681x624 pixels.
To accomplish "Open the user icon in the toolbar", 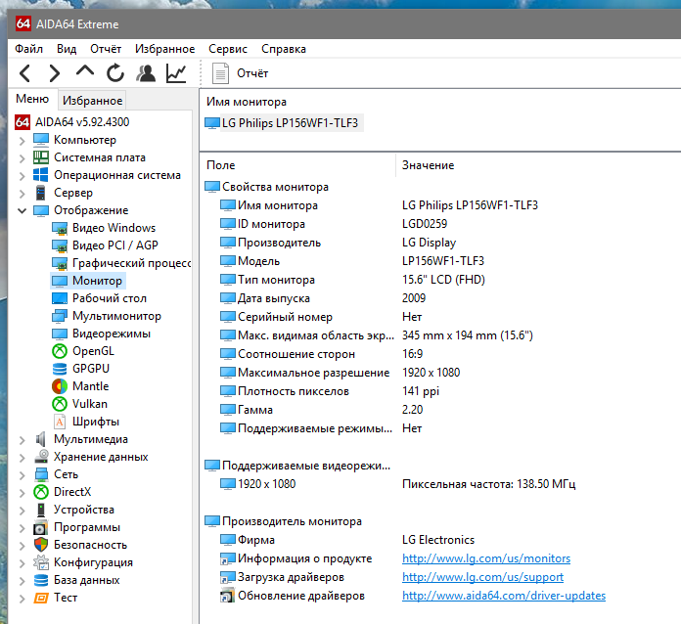I will point(146,73).
